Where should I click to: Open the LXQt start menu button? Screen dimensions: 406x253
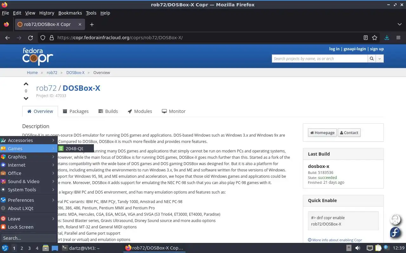click(x=5, y=248)
